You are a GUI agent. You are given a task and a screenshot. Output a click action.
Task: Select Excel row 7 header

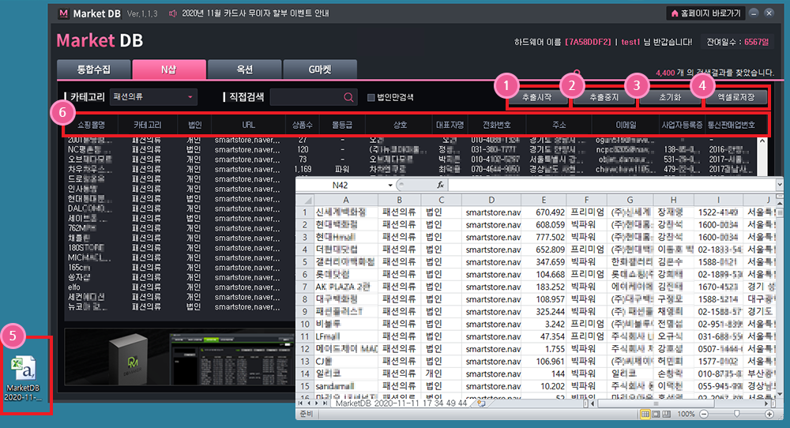305,287
